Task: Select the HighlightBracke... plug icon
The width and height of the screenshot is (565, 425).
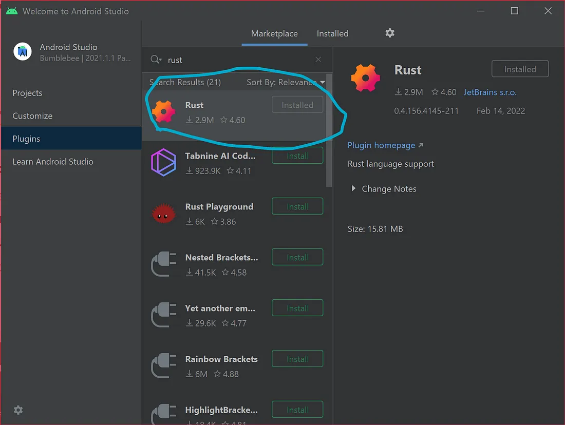Action: pos(163,414)
